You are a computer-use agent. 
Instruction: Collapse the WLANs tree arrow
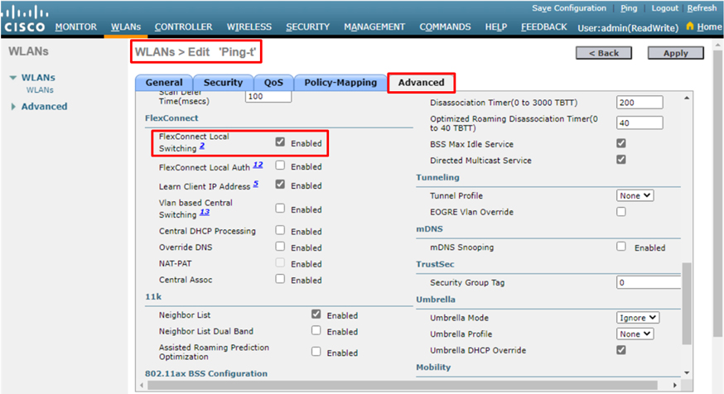pos(13,79)
